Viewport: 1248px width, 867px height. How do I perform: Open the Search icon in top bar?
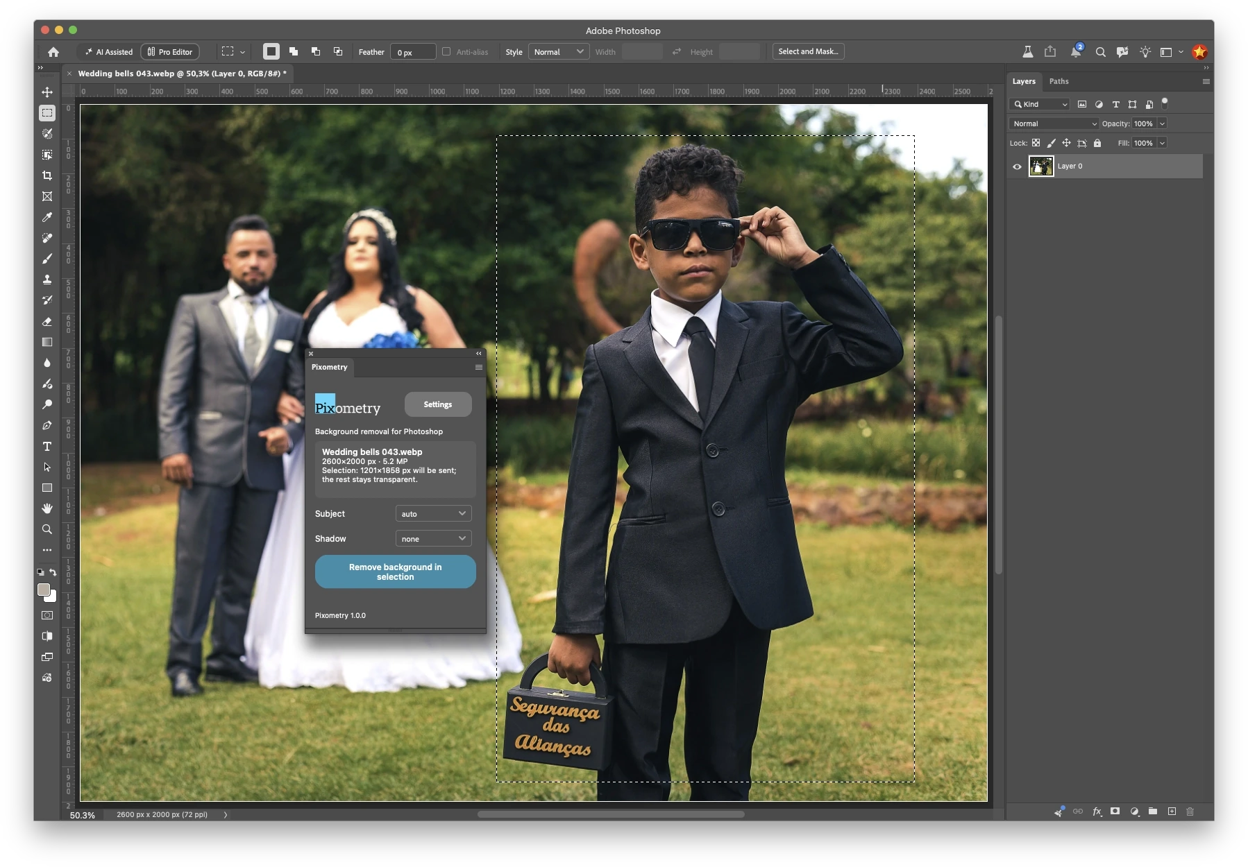click(1100, 52)
